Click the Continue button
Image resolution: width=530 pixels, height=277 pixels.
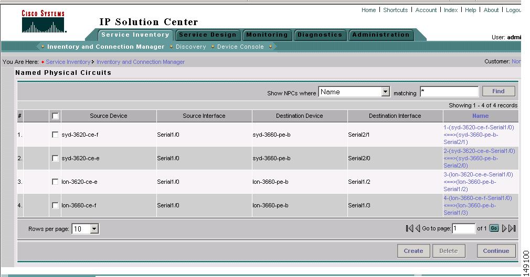(x=496, y=251)
